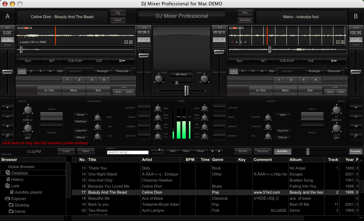Image resolution: width=364 pixels, height=221 pixels.
Task: Click the music note button on Deck B side
Action: click(x=356, y=135)
